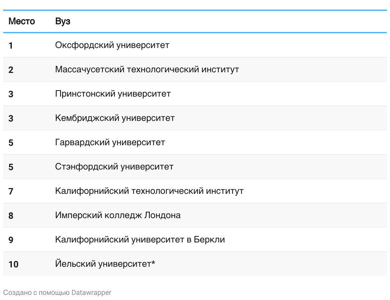Select Калифорнийский университет в Беркли
390x300 pixels.
[x=140, y=240]
